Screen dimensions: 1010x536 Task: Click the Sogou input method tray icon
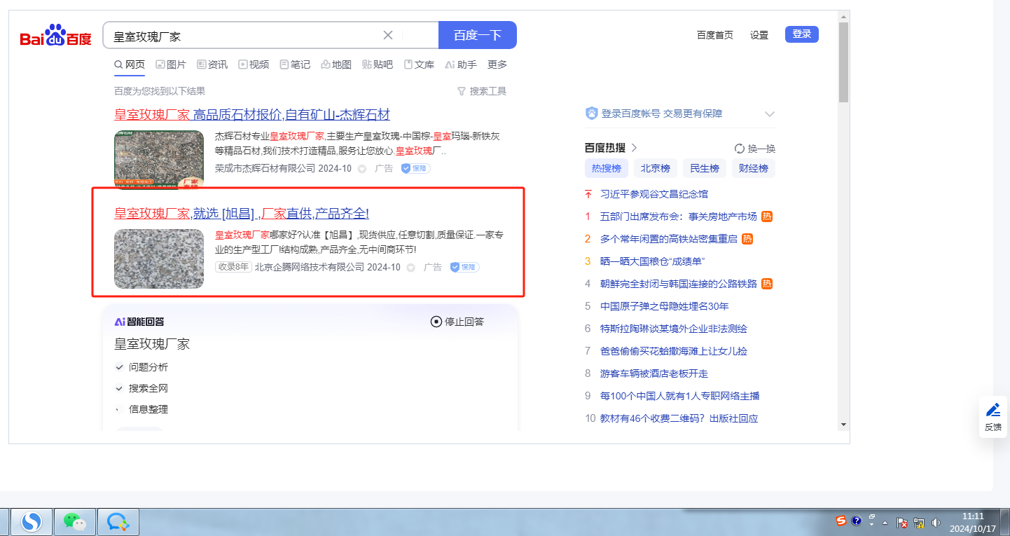click(x=841, y=521)
